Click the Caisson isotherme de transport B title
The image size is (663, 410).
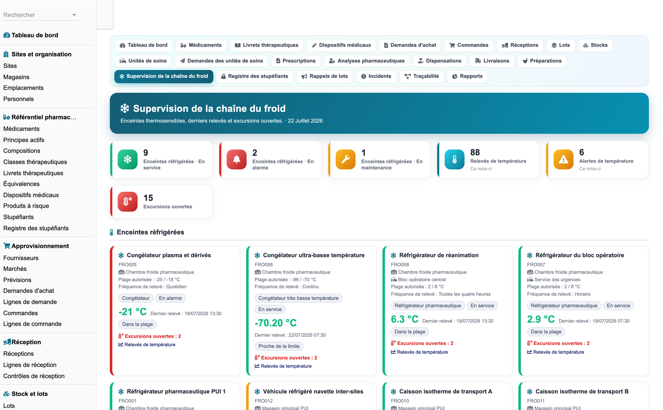(582, 392)
